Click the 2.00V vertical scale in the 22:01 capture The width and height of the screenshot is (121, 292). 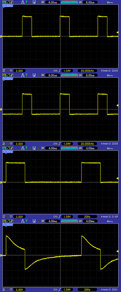tap(19, 290)
